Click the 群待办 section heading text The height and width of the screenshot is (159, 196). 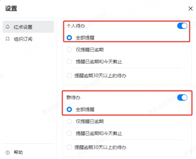tap(73, 98)
